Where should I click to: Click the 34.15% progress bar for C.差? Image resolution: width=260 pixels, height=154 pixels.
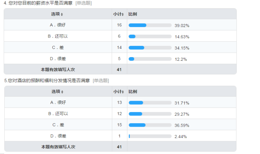point(150,48)
